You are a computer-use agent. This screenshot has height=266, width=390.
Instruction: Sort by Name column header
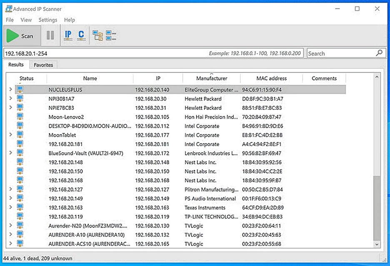[x=90, y=78]
